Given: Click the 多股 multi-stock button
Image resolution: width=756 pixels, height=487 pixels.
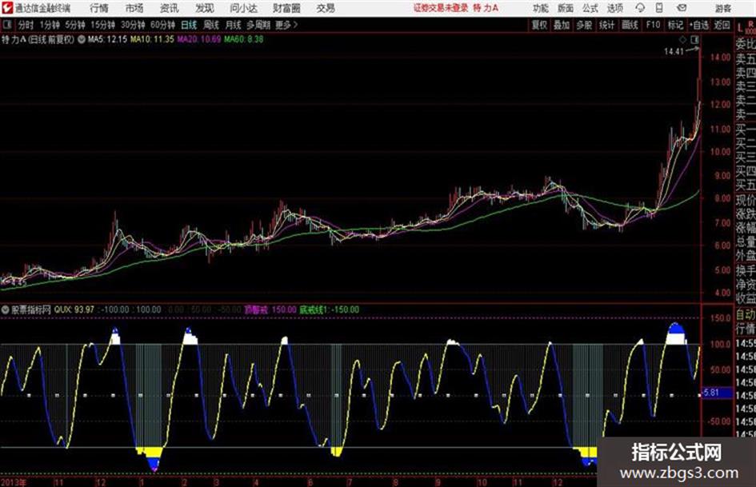Looking at the screenshot, I should pos(584,25).
